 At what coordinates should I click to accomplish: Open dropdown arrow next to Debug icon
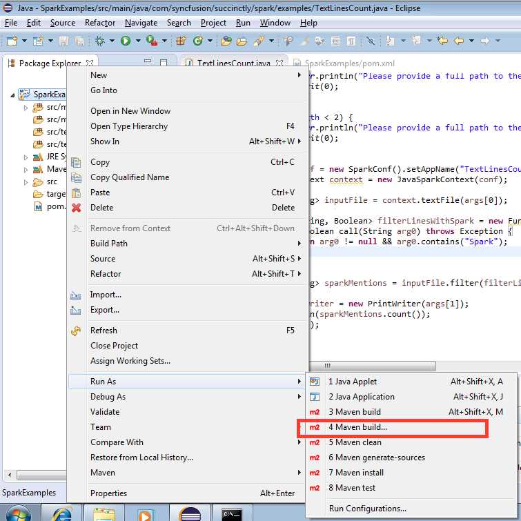(112, 41)
